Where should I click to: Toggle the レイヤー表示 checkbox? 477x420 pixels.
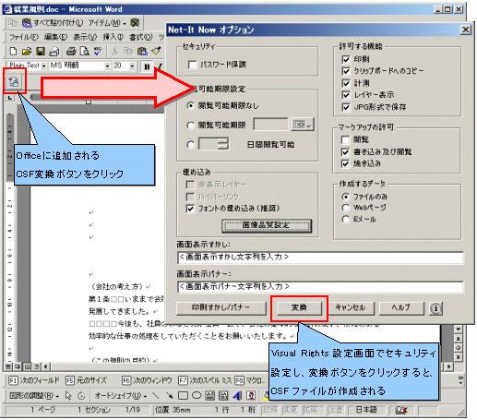[346, 95]
